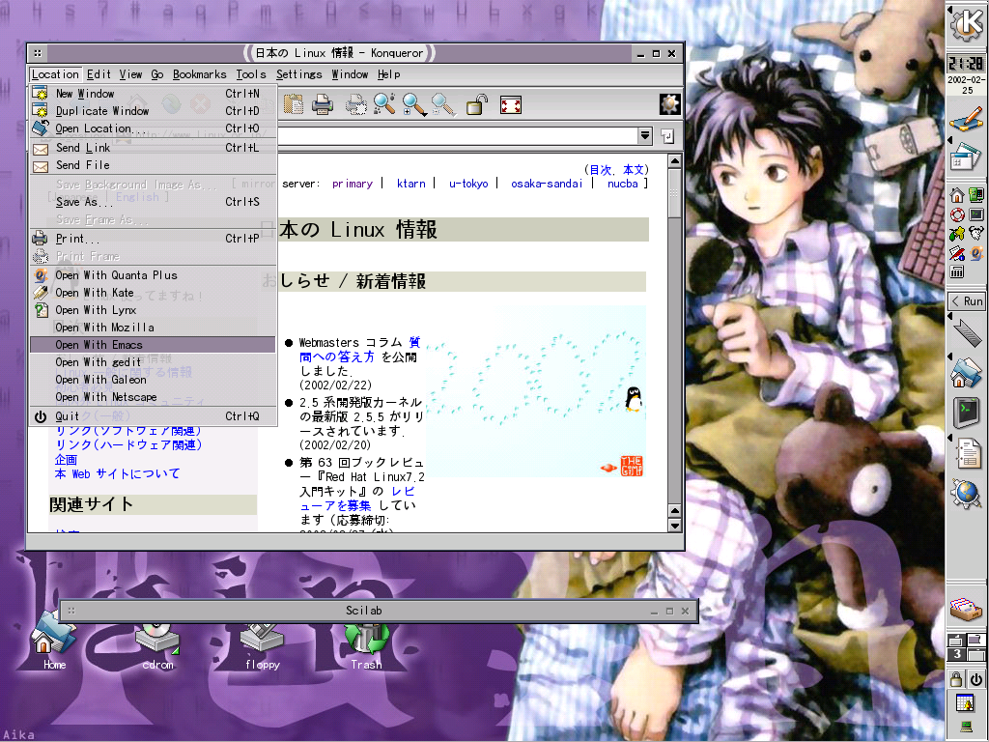989x742 pixels.
Task: Click the Print toolbar icon
Action: click(x=323, y=104)
